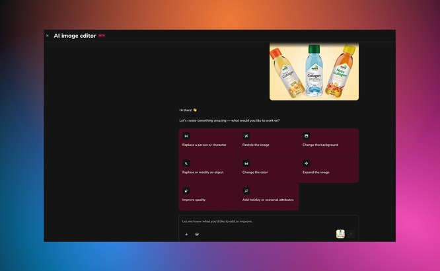This screenshot has width=440, height=271.
Task: Click the attached bottle thumbnail in the prompt box
Action: click(340, 234)
